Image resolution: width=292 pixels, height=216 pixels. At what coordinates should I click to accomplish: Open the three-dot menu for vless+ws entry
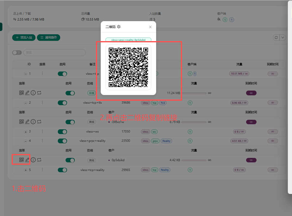click(42, 131)
